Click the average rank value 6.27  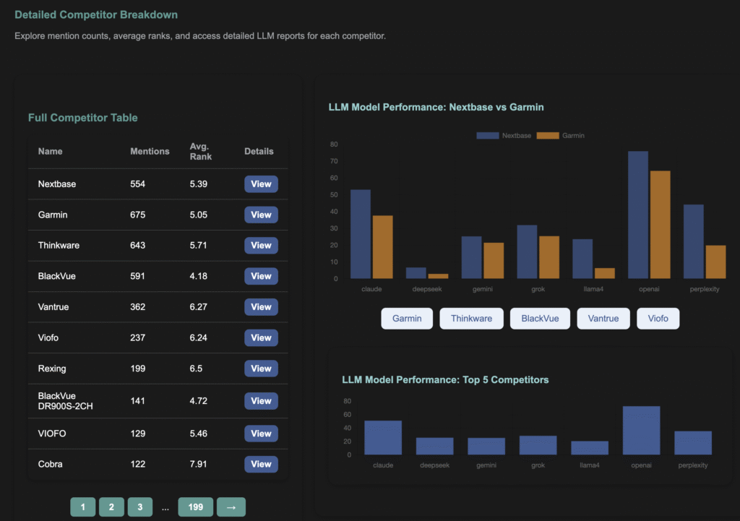199,307
